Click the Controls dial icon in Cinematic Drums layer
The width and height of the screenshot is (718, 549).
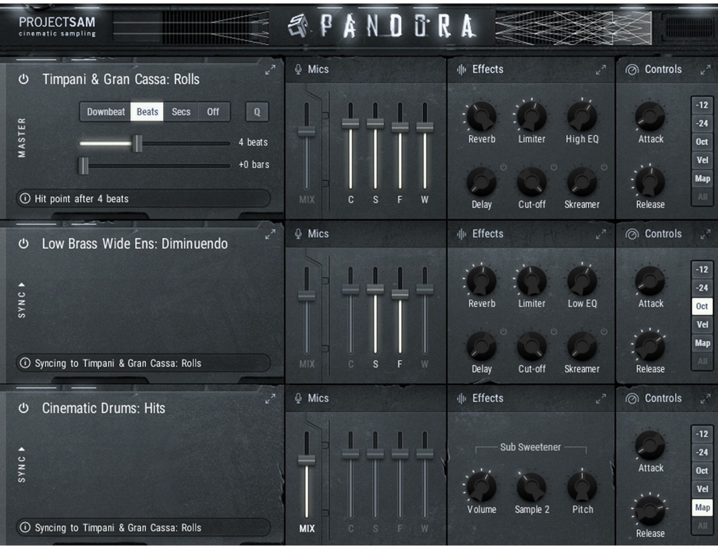(632, 399)
